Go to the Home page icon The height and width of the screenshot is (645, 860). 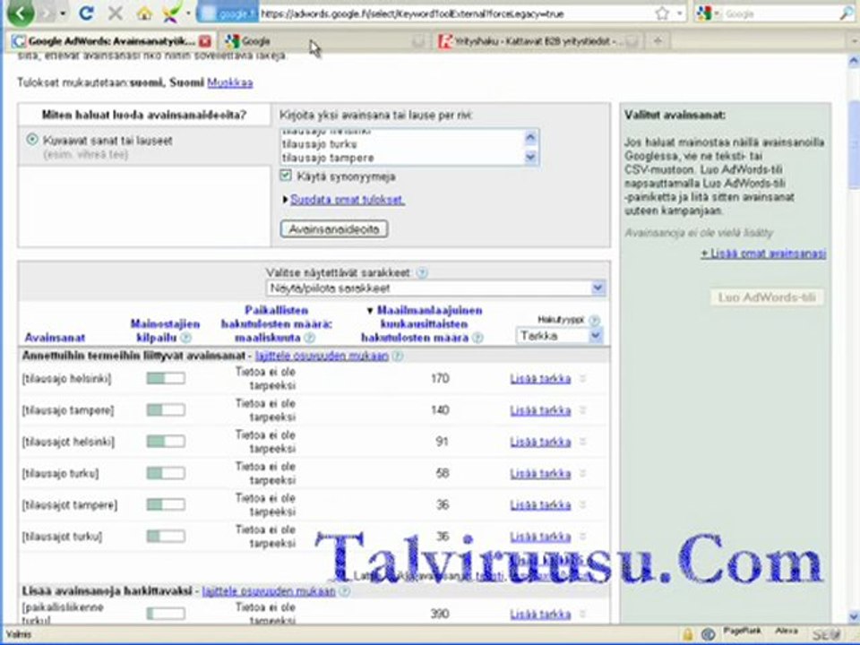[x=144, y=13]
